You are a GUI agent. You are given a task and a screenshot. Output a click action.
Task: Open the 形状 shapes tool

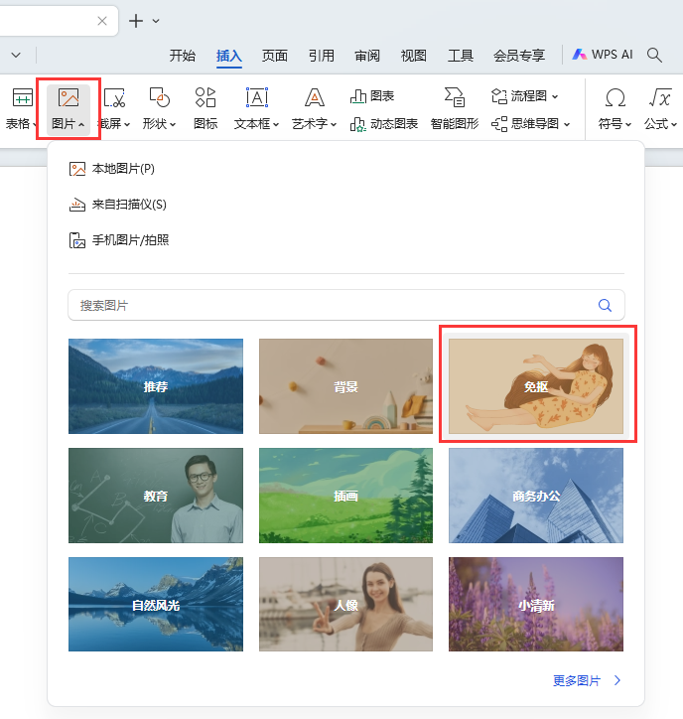pyautogui.click(x=159, y=108)
